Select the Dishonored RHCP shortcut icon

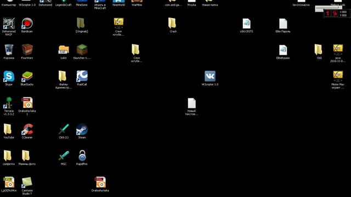(9, 23)
